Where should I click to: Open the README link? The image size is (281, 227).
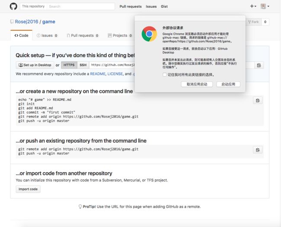click(98, 74)
